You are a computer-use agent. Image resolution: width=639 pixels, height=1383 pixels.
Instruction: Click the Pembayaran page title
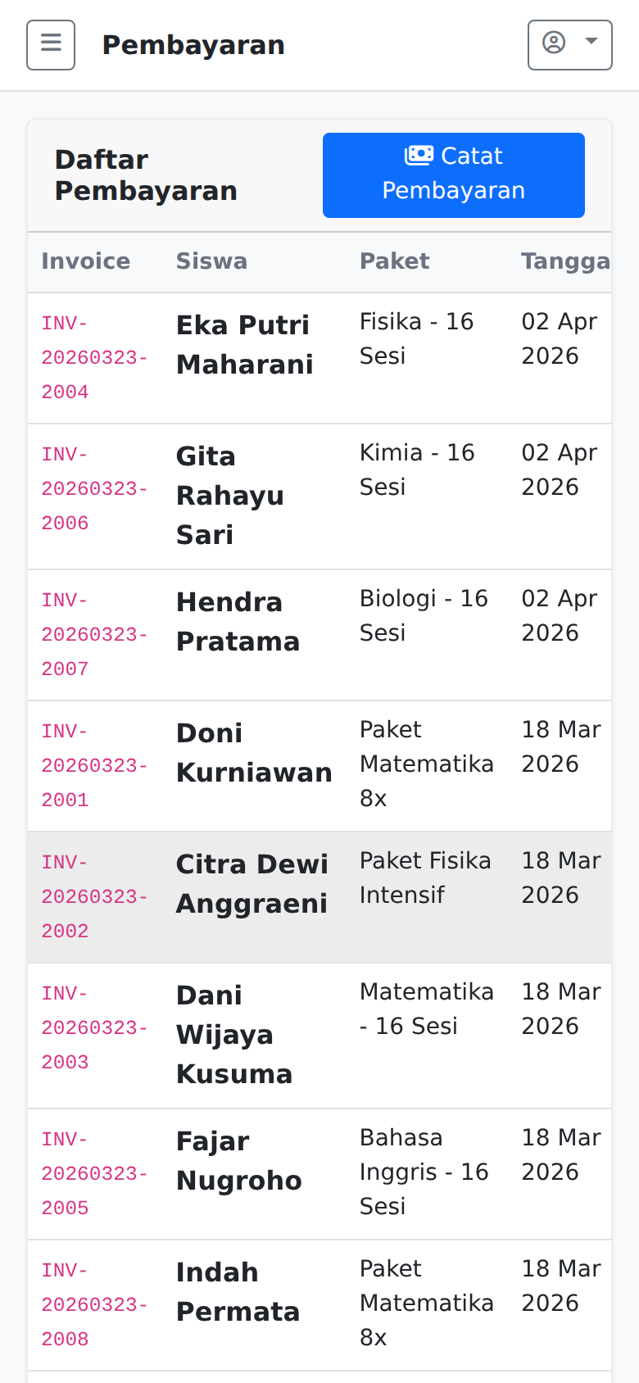pos(193,45)
